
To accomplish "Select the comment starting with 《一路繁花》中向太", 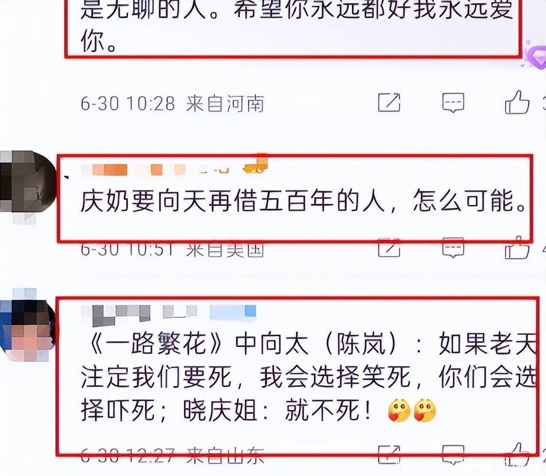I will (309, 377).
